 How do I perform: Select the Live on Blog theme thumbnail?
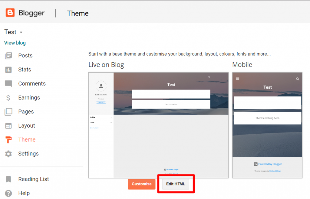pos(158,125)
